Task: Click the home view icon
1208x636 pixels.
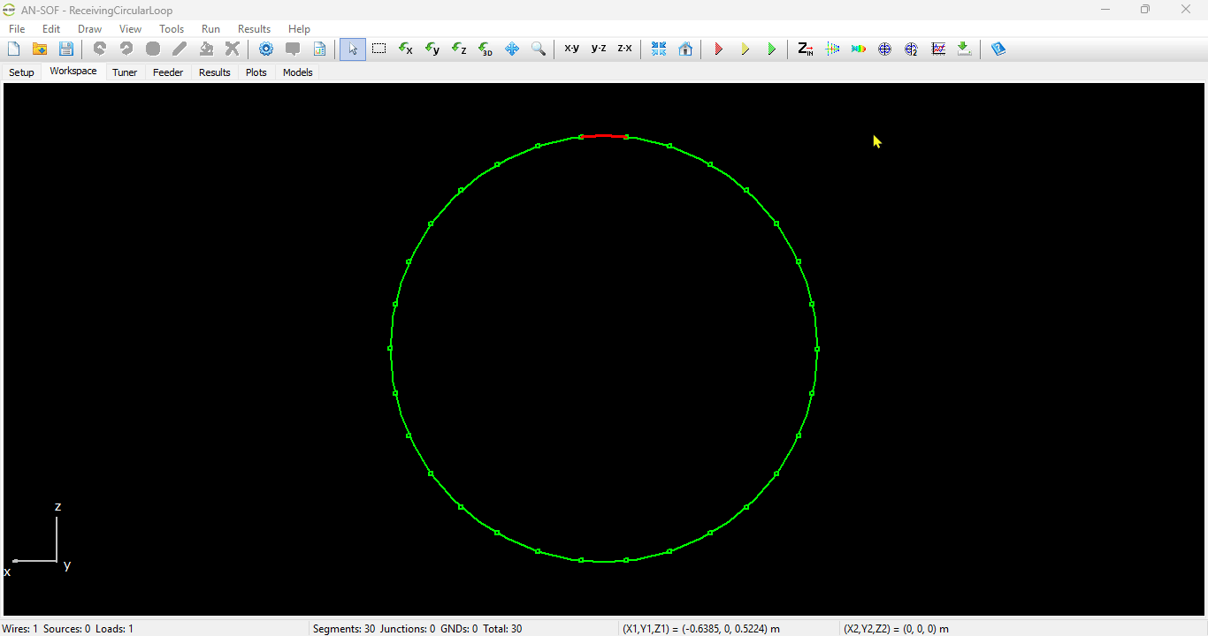Action: point(685,49)
